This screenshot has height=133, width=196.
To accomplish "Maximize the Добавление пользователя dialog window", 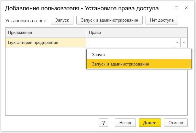I will point(176,7).
